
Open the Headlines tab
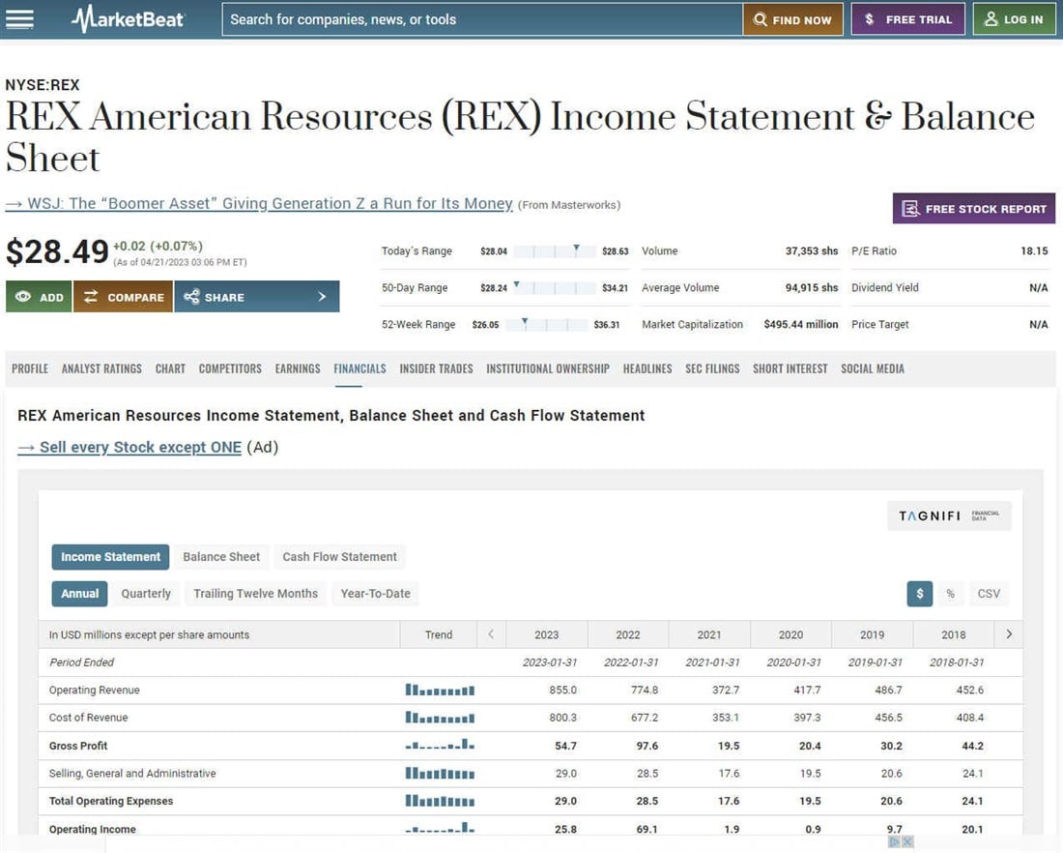coord(647,368)
